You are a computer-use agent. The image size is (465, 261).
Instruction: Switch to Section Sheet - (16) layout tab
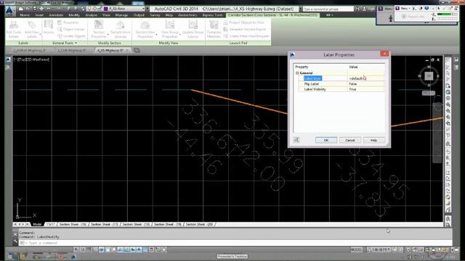click(x=73, y=224)
